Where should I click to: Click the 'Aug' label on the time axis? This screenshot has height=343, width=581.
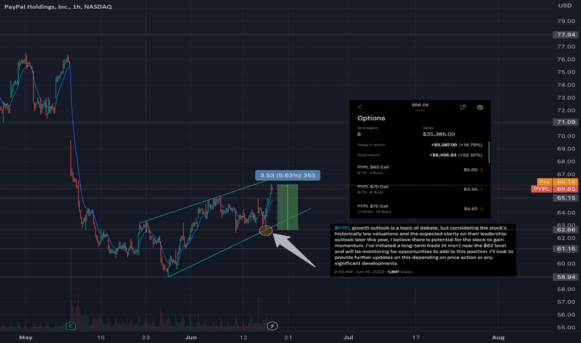(498, 337)
